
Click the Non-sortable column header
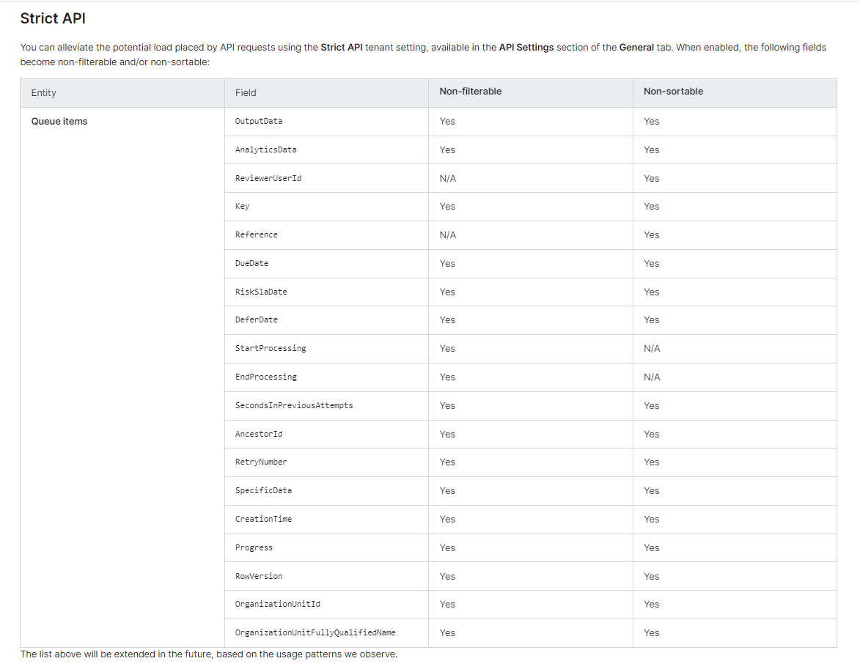coord(673,92)
